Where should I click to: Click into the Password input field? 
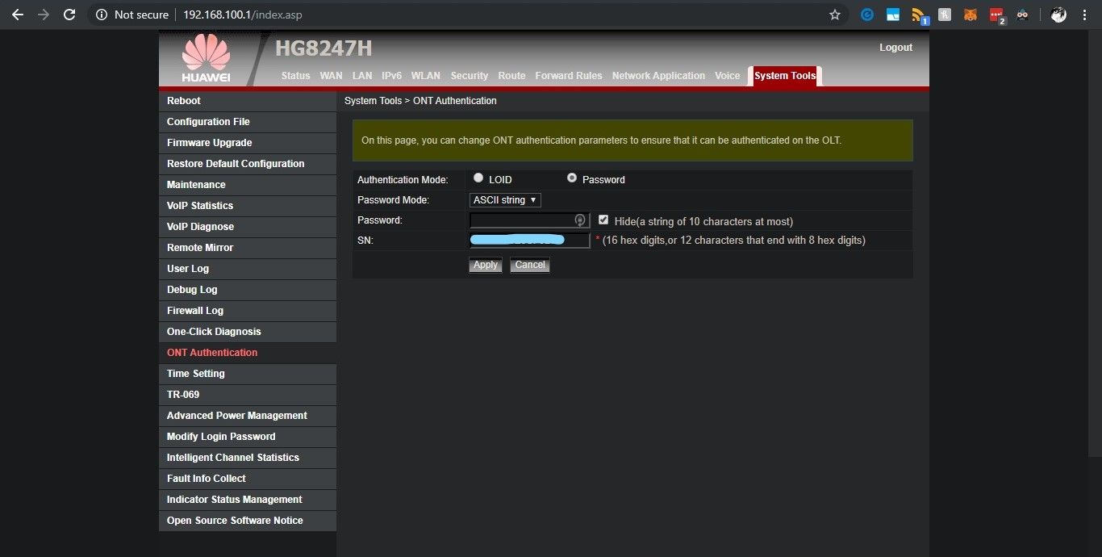click(x=522, y=220)
